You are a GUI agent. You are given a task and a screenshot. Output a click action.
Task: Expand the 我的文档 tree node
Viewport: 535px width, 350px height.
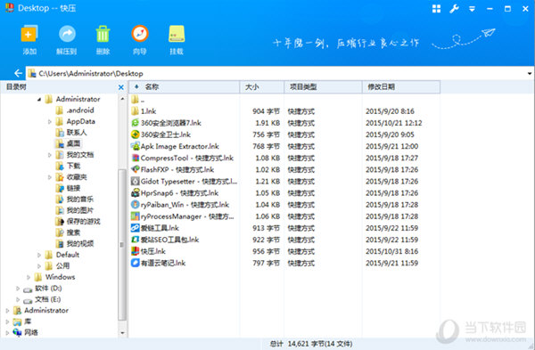[50, 155]
